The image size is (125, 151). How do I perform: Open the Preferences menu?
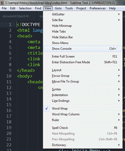click(97, 8)
